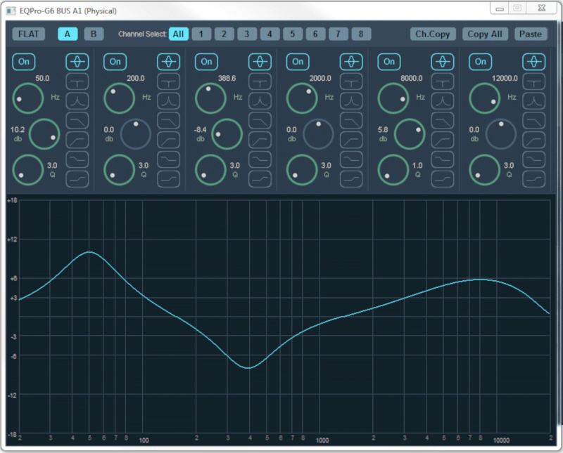Select narrow band-pass peak filter for 50.0 Hz band
The width and height of the screenshot is (563, 453).
pos(77,101)
